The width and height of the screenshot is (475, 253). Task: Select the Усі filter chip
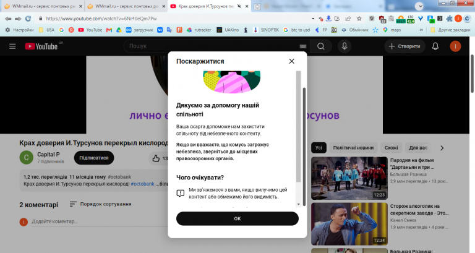point(319,148)
